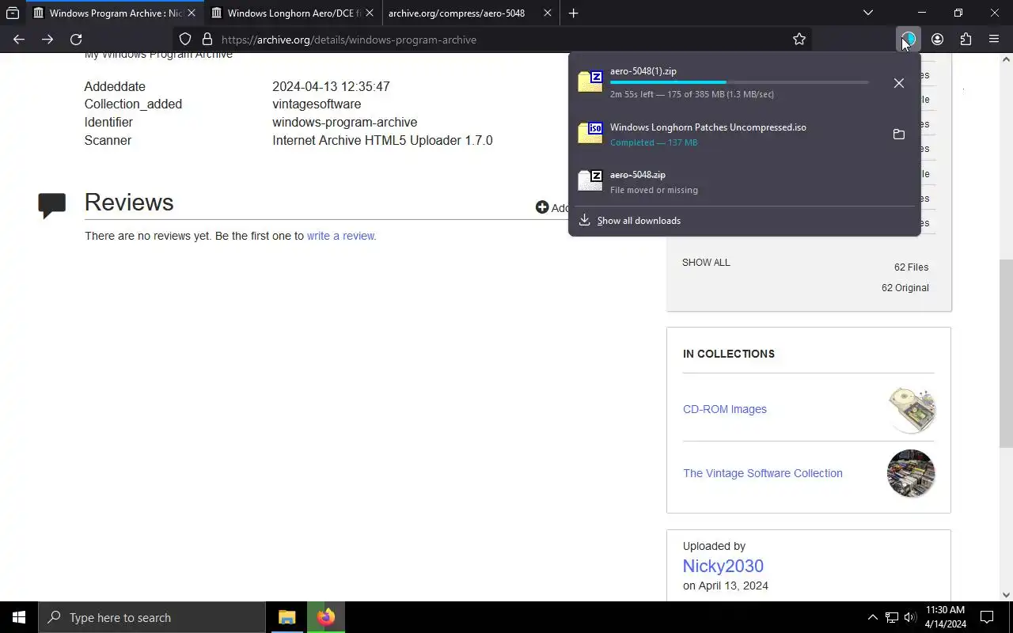The image size is (1013, 633).
Task: Select Addeddate value 2024-04-13 12:35:47
Action: [x=331, y=86]
